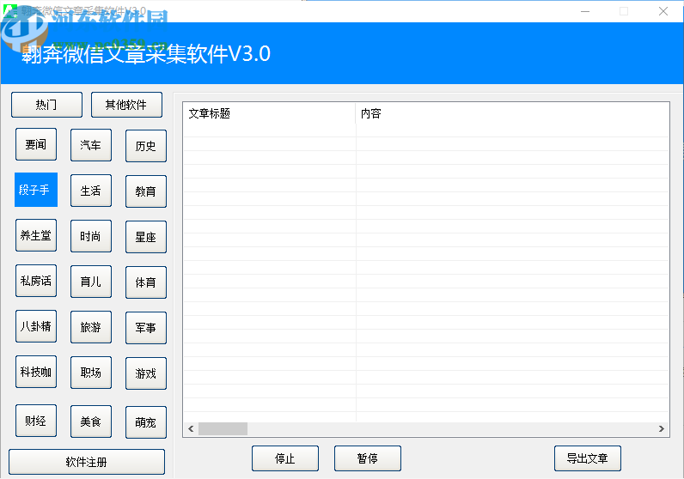684x479 pixels.
Task: Click the 军事 category button
Action: (x=146, y=328)
